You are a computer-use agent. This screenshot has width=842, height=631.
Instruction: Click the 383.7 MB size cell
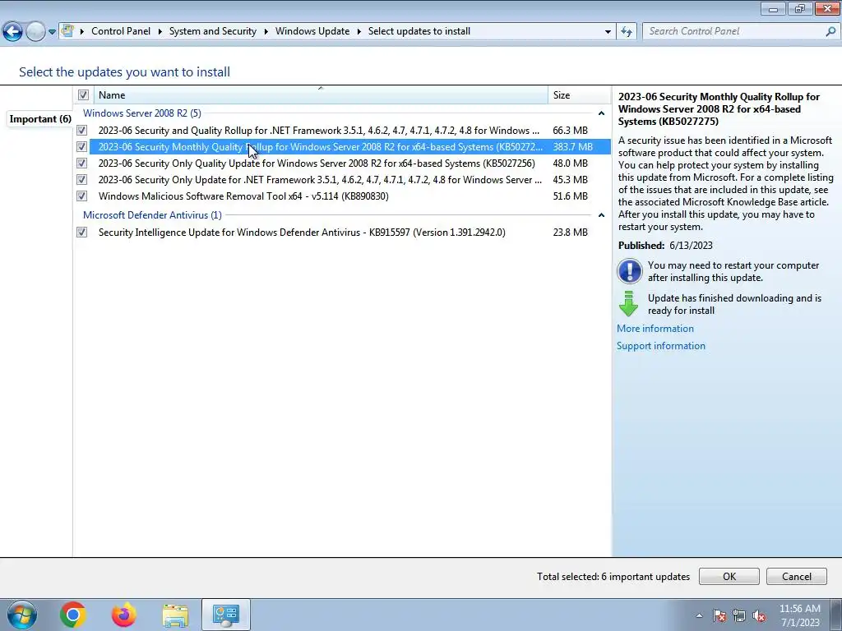pyautogui.click(x=572, y=146)
